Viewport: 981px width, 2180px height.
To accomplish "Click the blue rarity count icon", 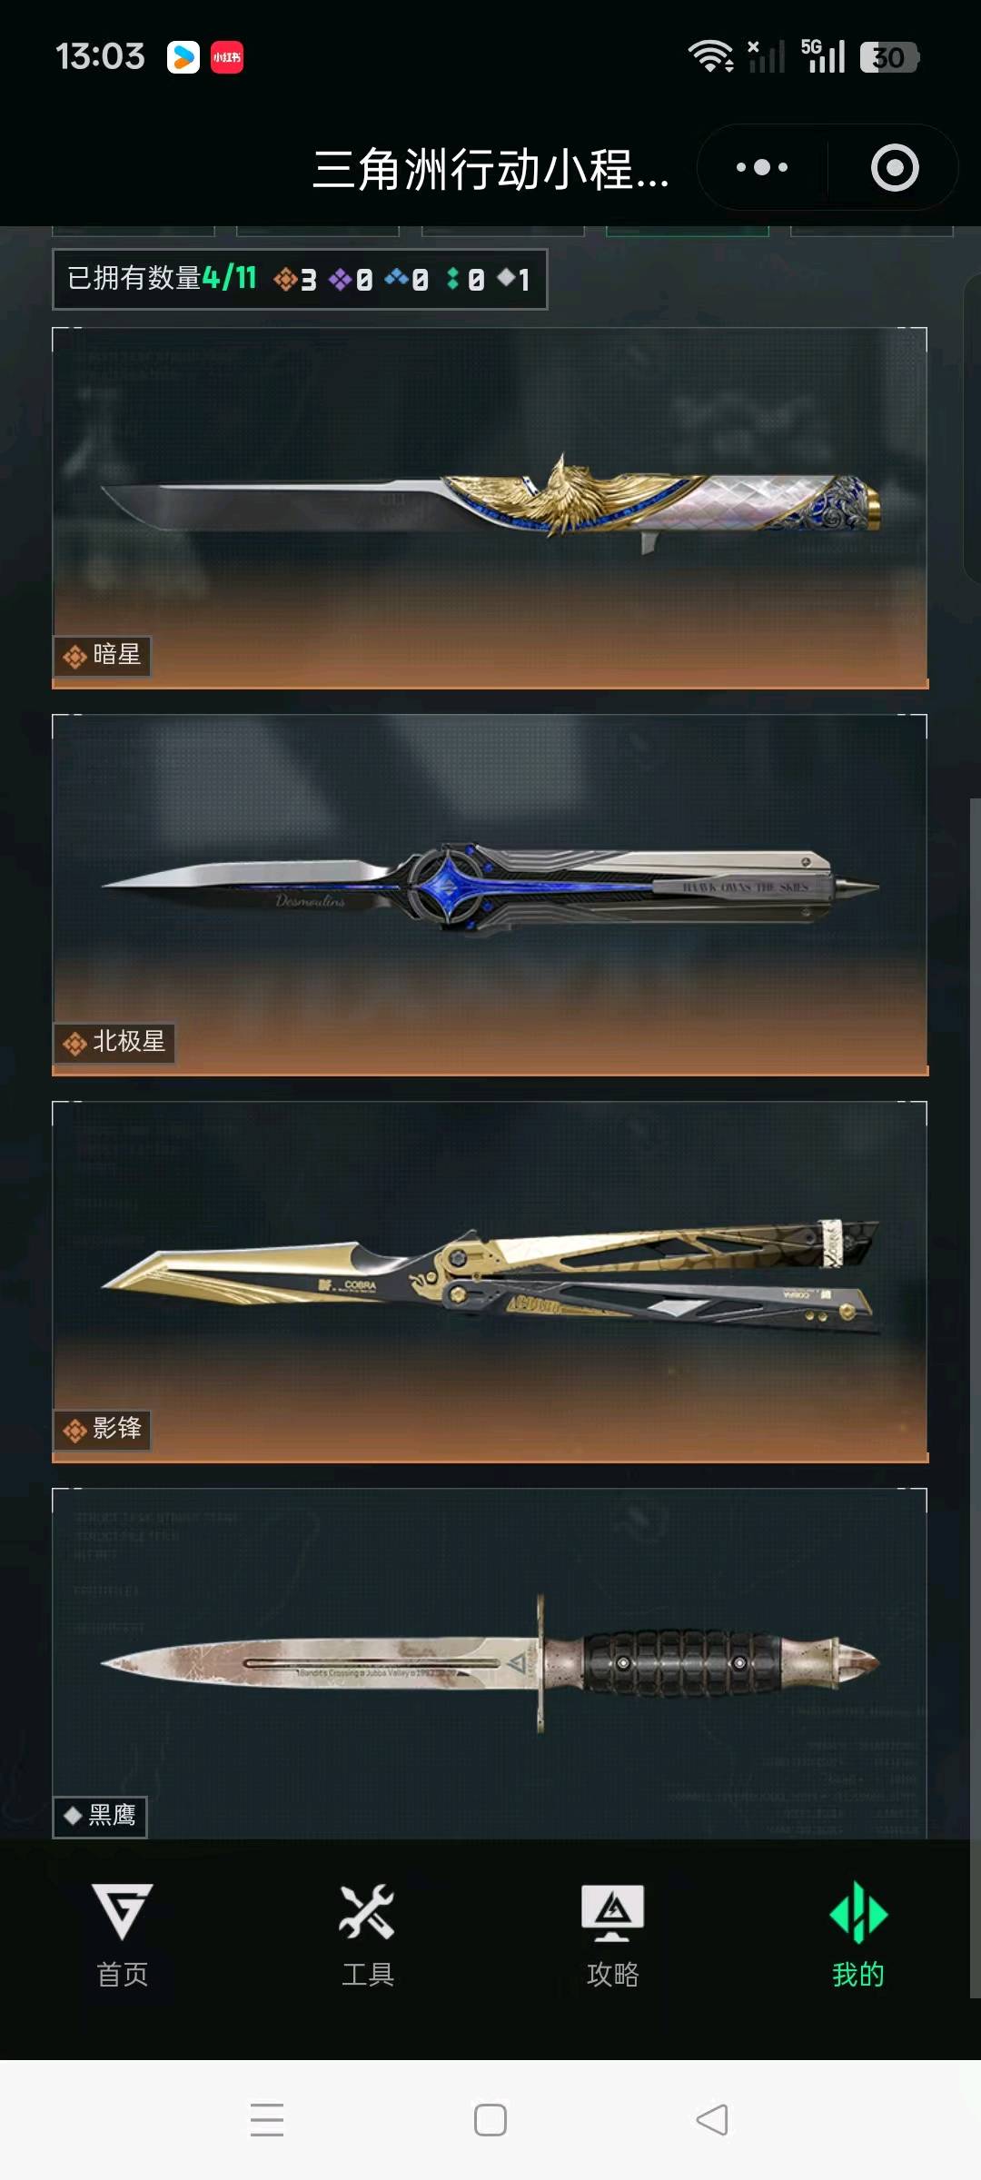I will (x=396, y=277).
